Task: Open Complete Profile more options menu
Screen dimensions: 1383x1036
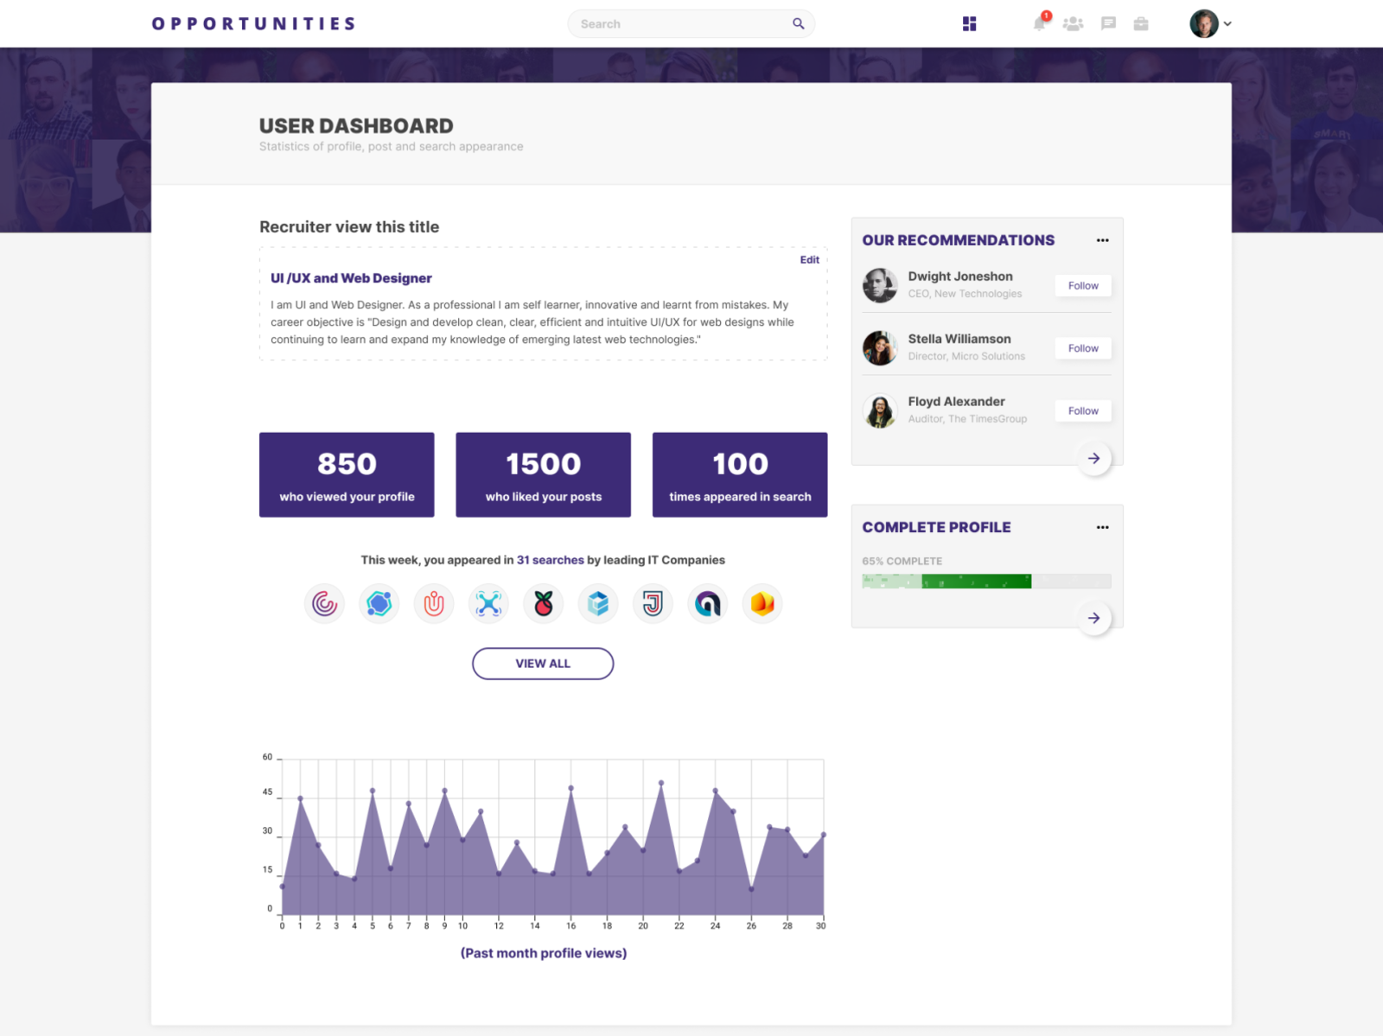Action: [x=1102, y=527]
